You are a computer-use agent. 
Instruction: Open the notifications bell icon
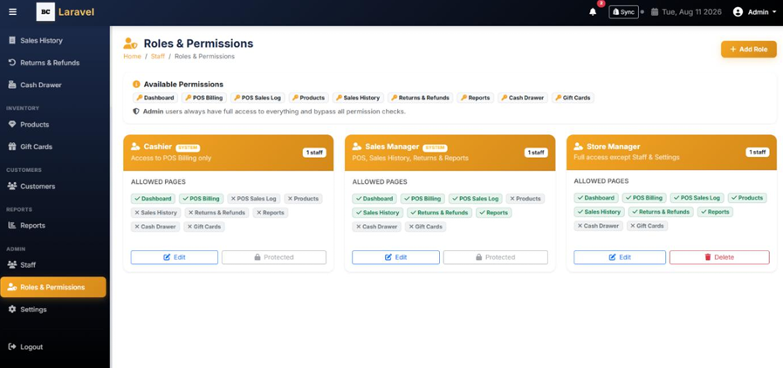pos(593,12)
